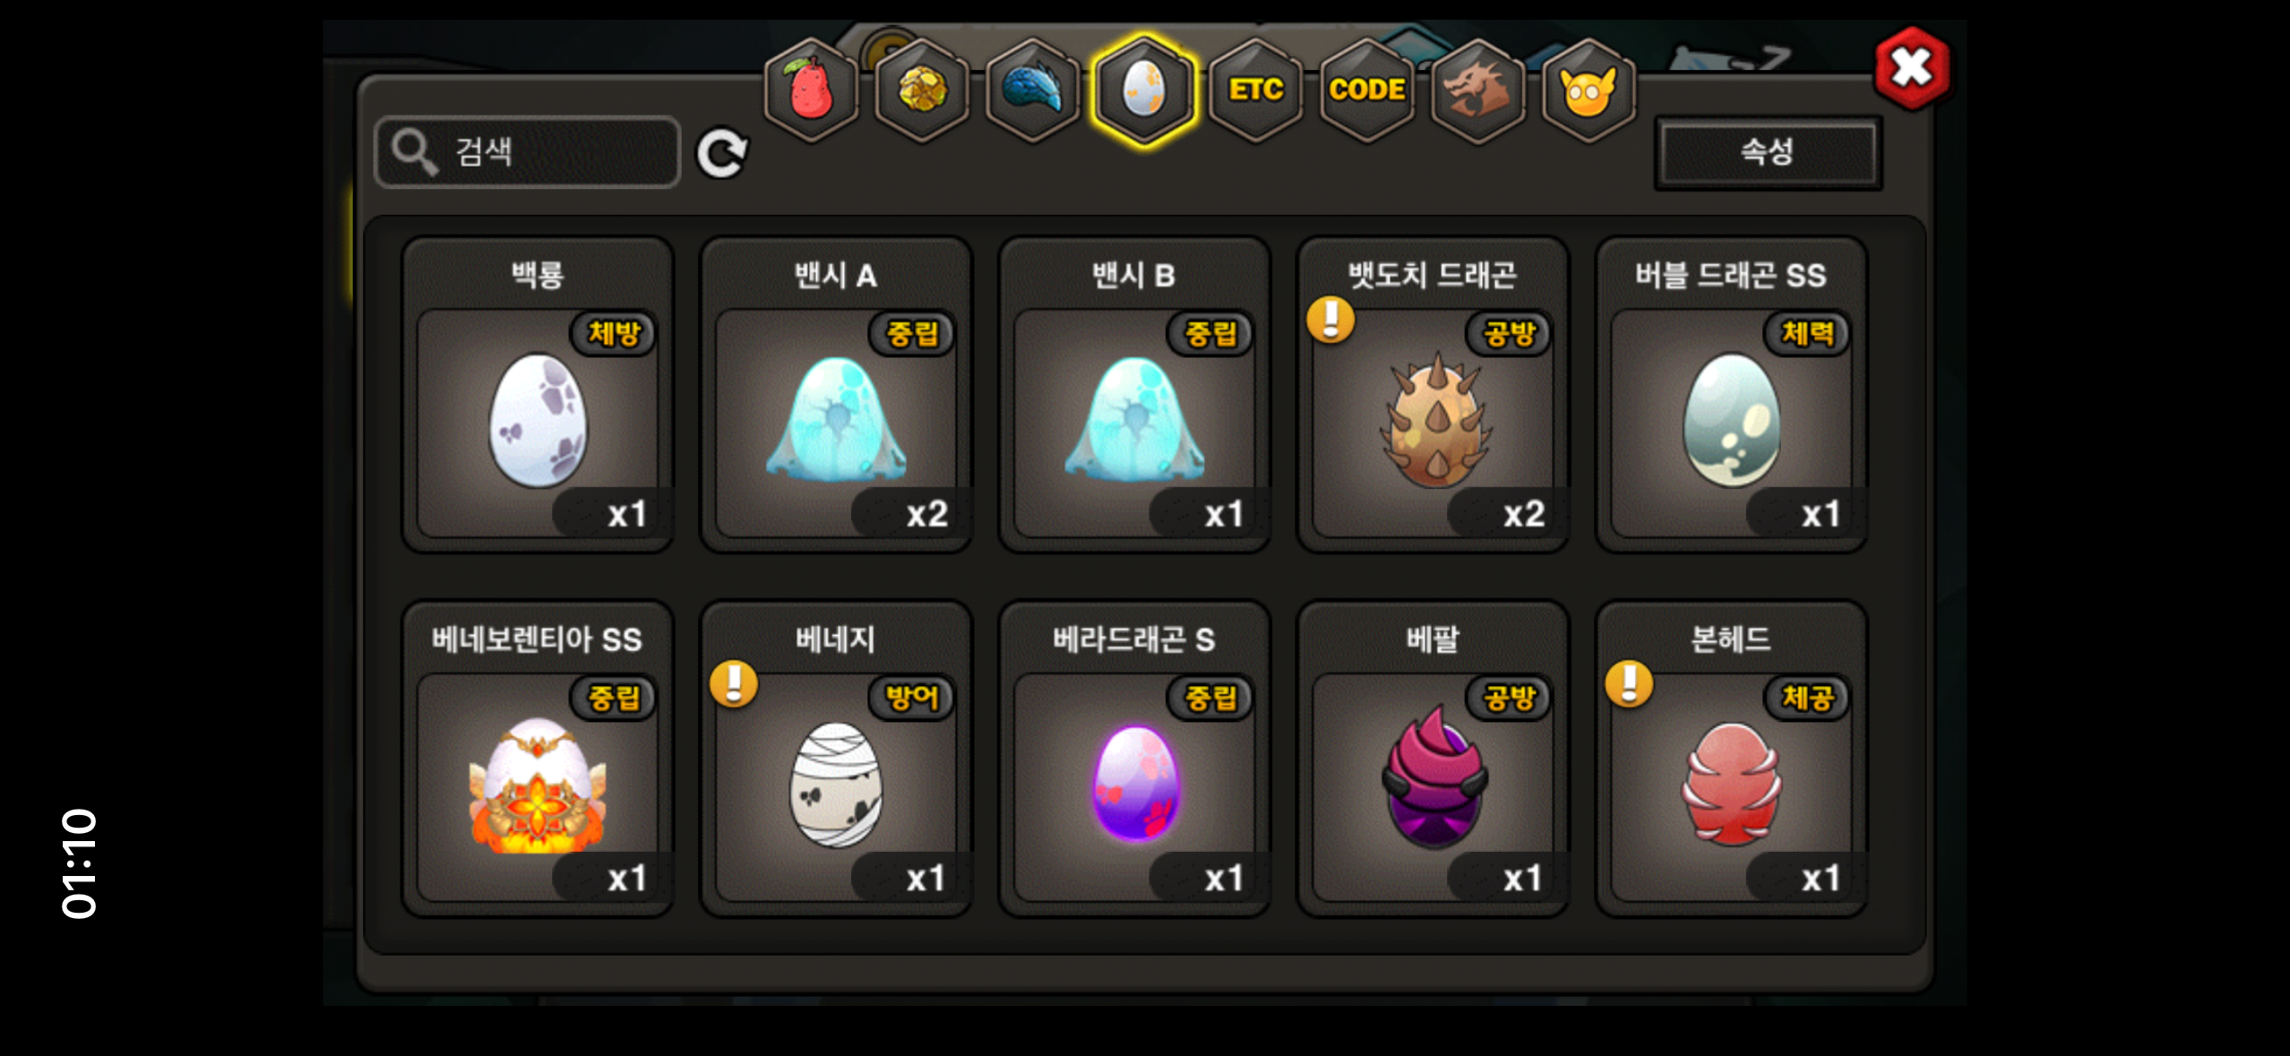Select the highlighted egg category icon

pyautogui.click(x=1144, y=90)
